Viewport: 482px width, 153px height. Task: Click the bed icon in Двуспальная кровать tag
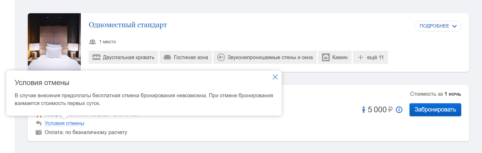tap(96, 57)
